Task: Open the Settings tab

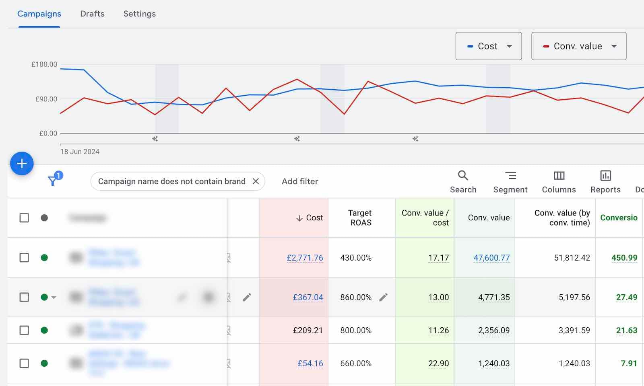Action: click(x=139, y=13)
